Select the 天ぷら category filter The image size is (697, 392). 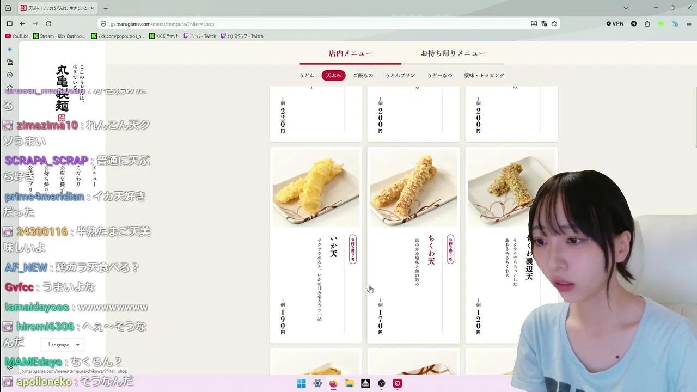[333, 75]
